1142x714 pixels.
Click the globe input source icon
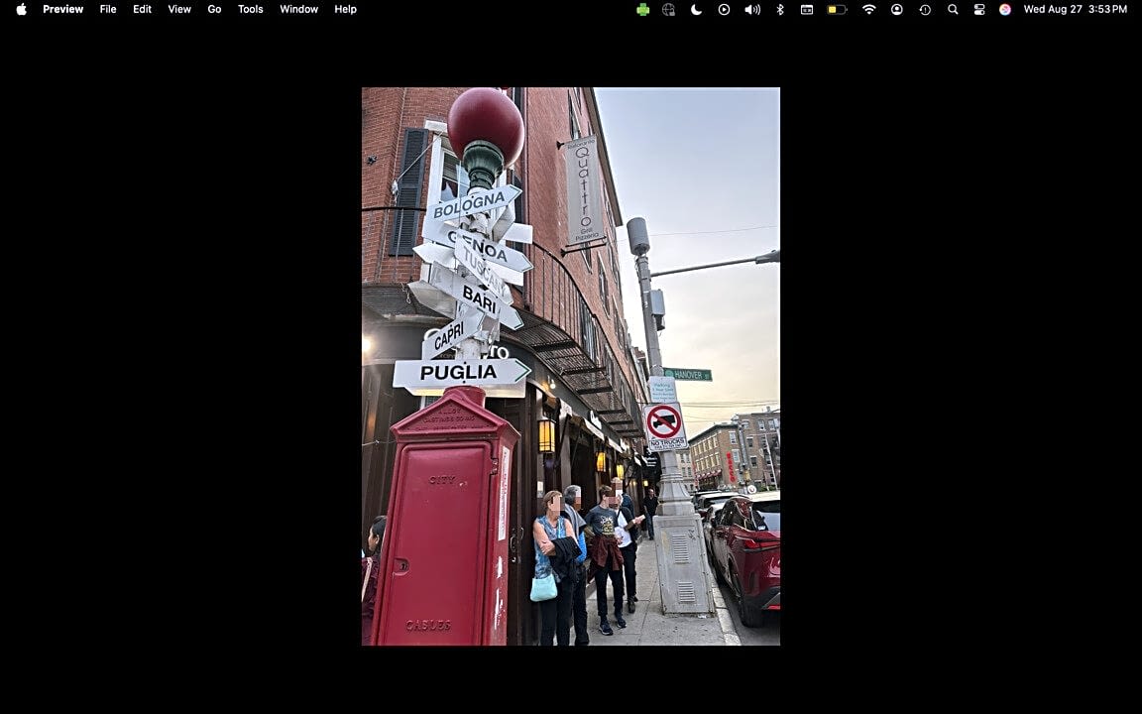pos(668,9)
